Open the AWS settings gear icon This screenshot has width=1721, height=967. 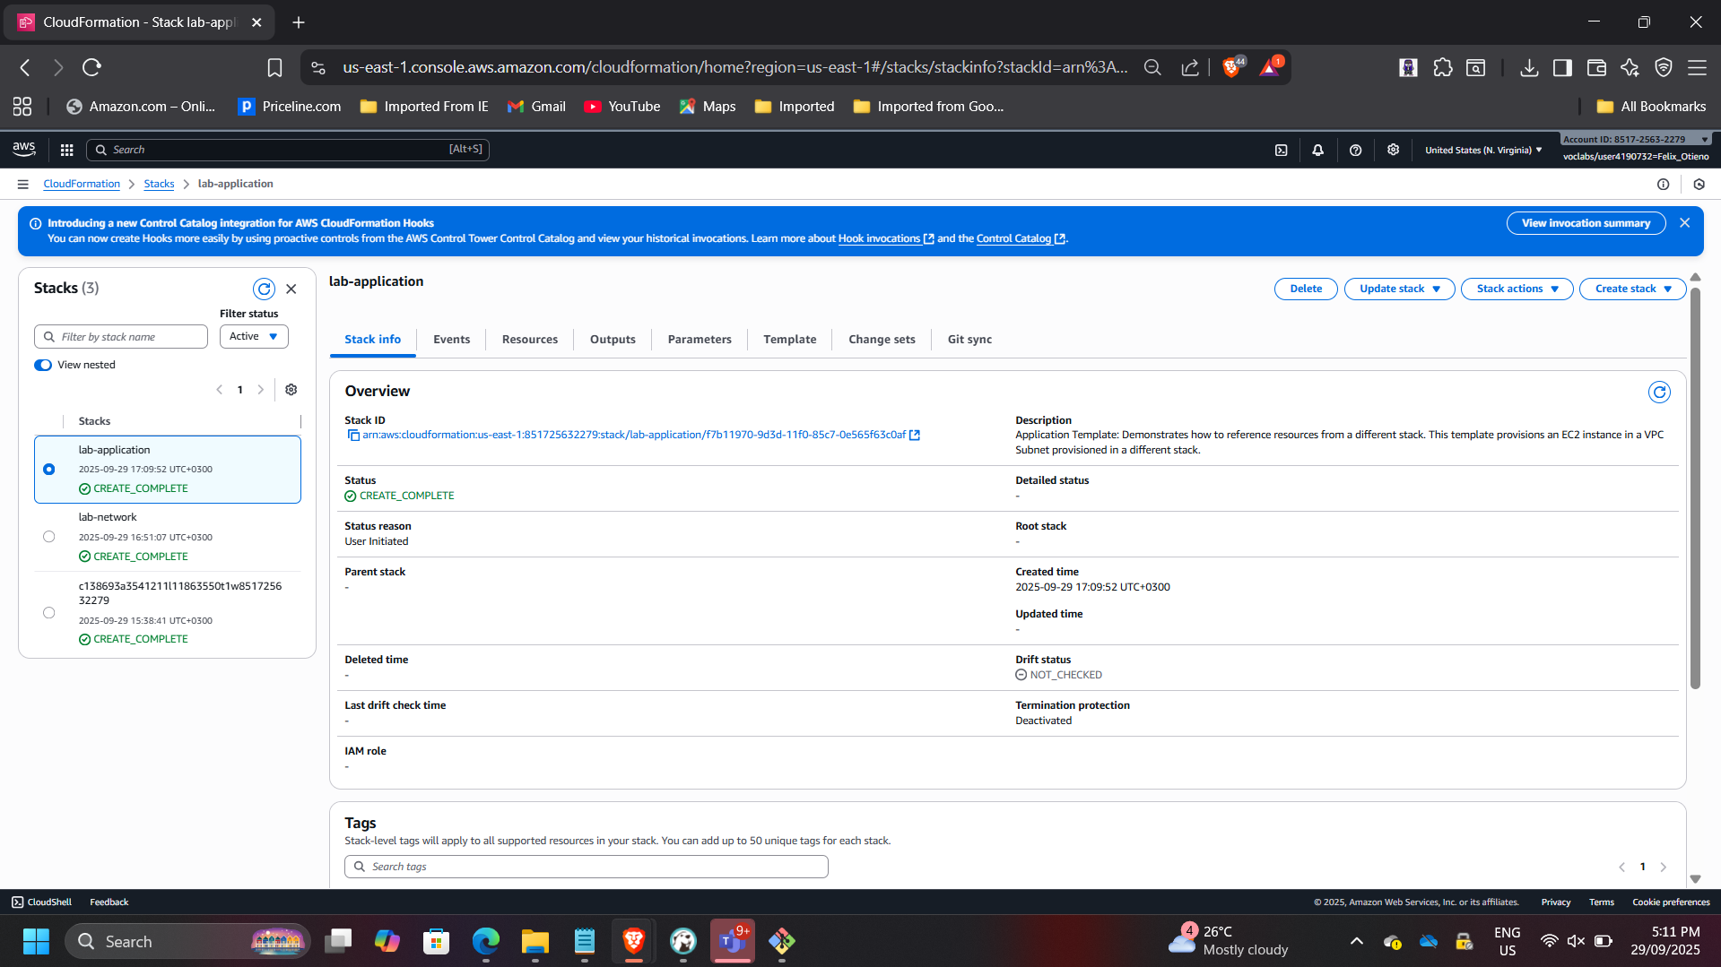1393,150
